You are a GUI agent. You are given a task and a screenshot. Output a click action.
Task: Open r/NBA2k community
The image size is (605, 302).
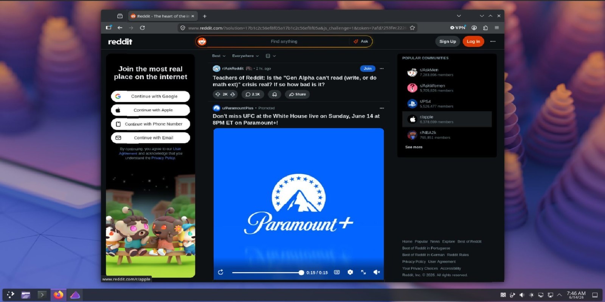click(447, 135)
